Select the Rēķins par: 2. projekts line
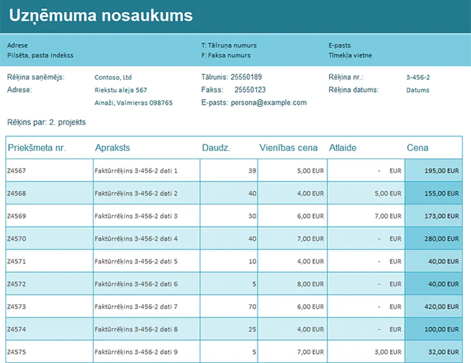 [x=46, y=122]
